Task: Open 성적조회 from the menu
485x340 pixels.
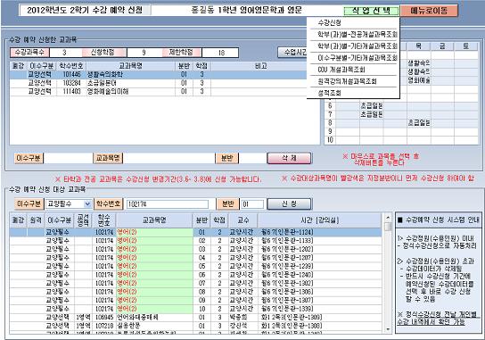Action: pos(329,93)
